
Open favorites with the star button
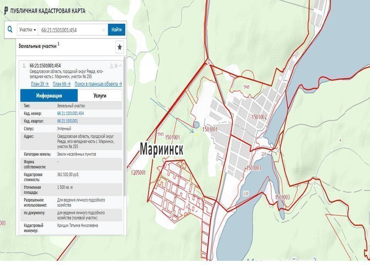pyautogui.click(x=119, y=47)
